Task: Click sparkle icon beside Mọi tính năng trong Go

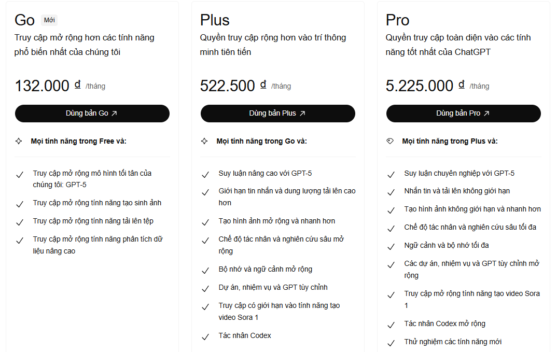Action: pos(204,141)
